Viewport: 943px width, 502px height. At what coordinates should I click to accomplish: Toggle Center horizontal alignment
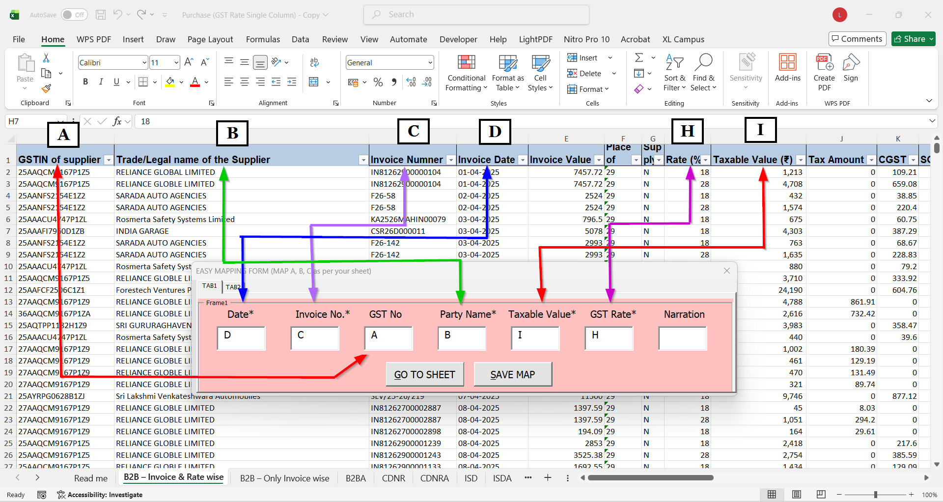[245, 82]
